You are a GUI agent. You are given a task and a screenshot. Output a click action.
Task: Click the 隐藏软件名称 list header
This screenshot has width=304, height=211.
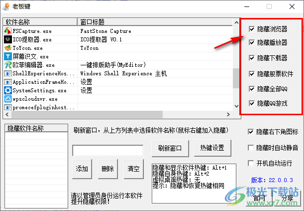tap(36, 128)
